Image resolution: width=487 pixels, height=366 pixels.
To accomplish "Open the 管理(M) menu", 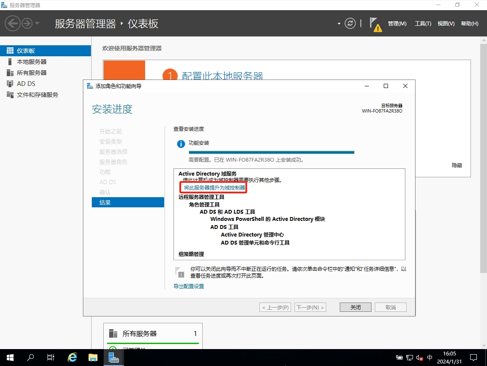I will click(397, 24).
